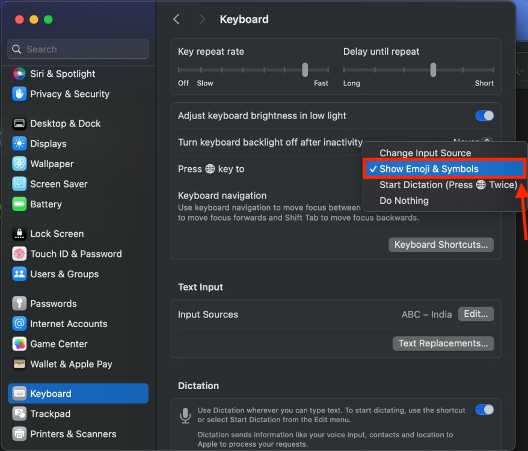This screenshot has height=451, width=528.
Task: Choose Do Nothing in the open menu
Action: (x=404, y=200)
